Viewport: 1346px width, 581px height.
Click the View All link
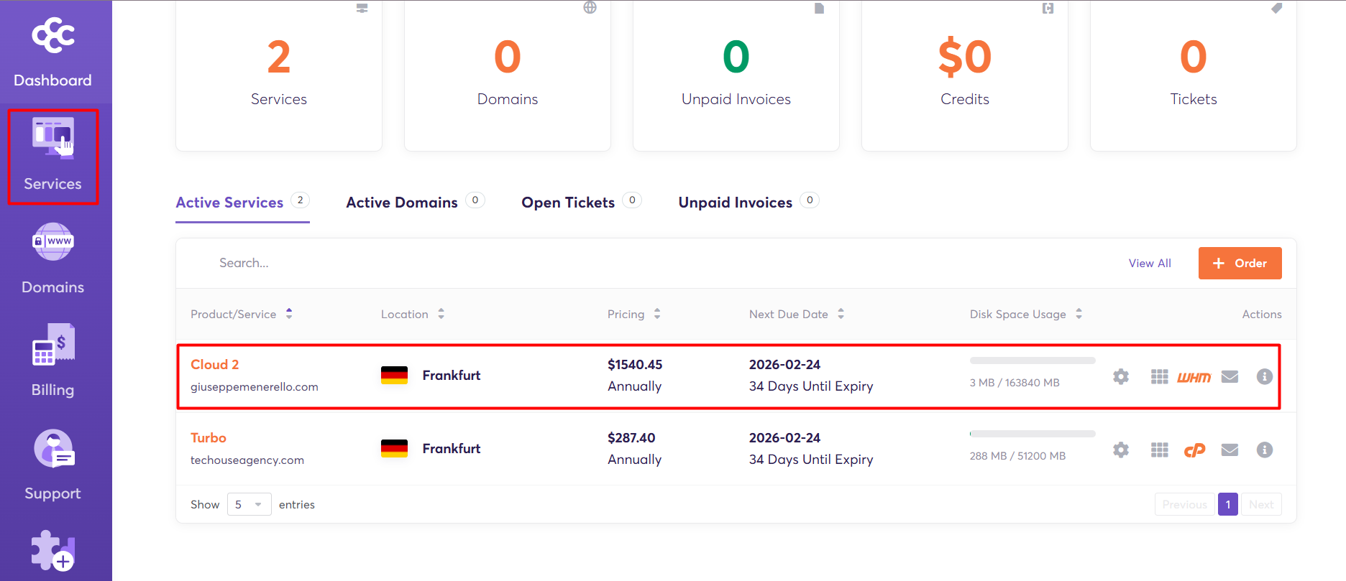click(1150, 264)
